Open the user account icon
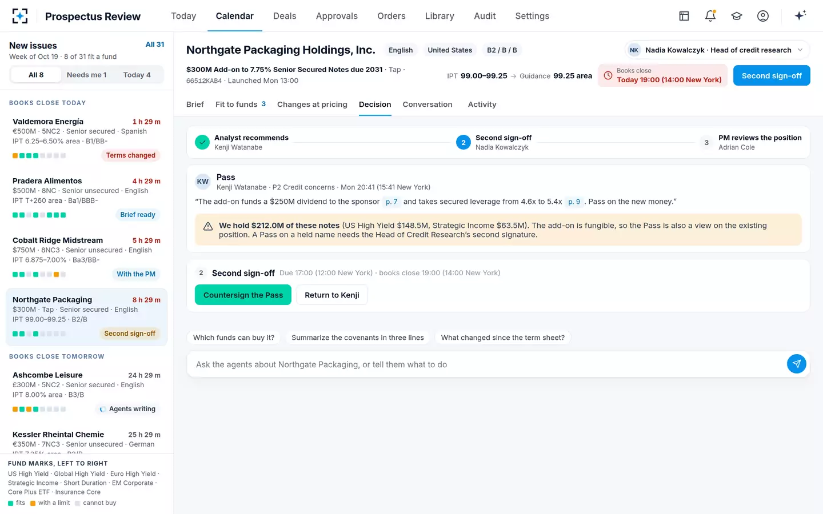The height and width of the screenshot is (514, 823). 763,16
